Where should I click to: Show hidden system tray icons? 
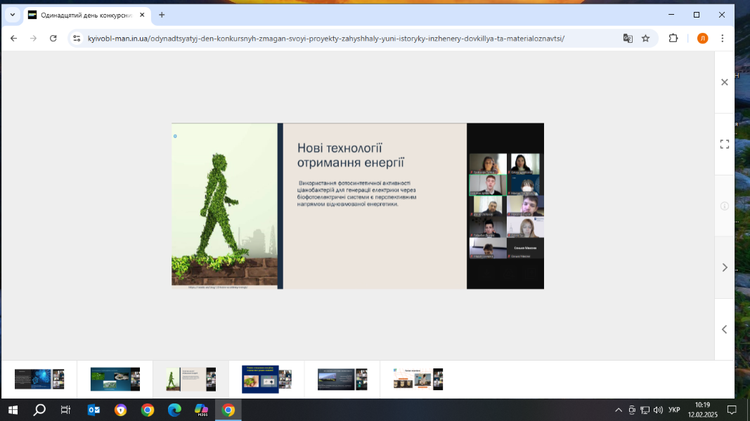pyautogui.click(x=619, y=410)
